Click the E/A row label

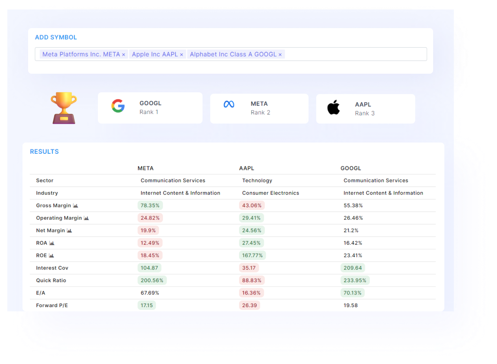41,293
